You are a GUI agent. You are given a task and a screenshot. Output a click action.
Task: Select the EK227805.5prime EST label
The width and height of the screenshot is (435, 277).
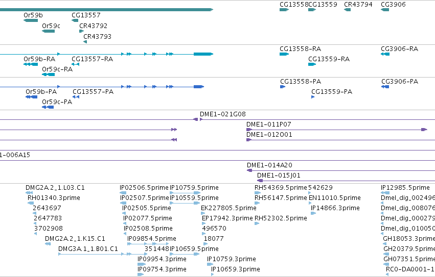[x=228, y=208]
